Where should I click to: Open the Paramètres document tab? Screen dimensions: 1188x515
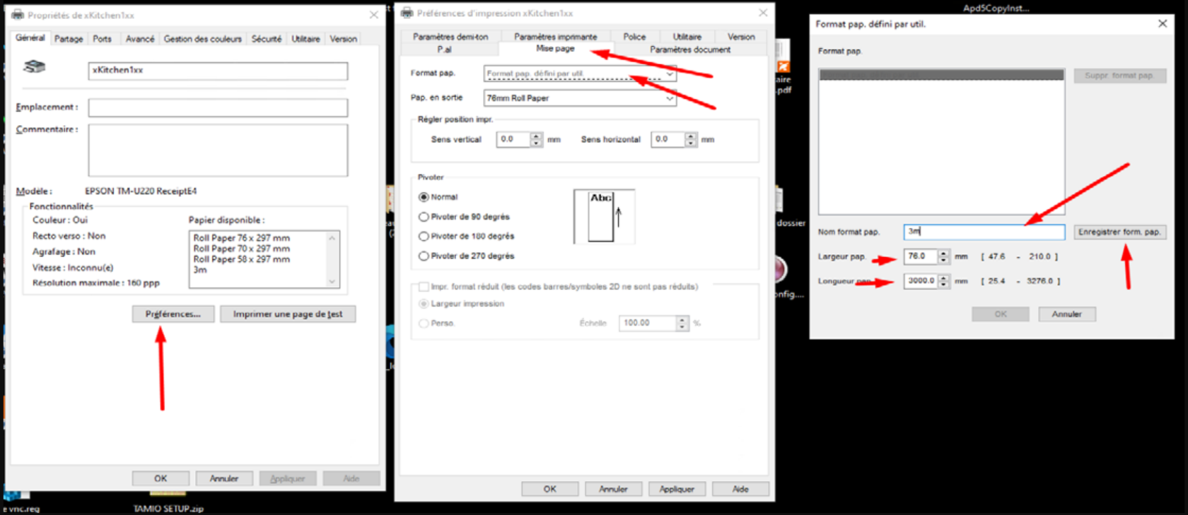690,49
